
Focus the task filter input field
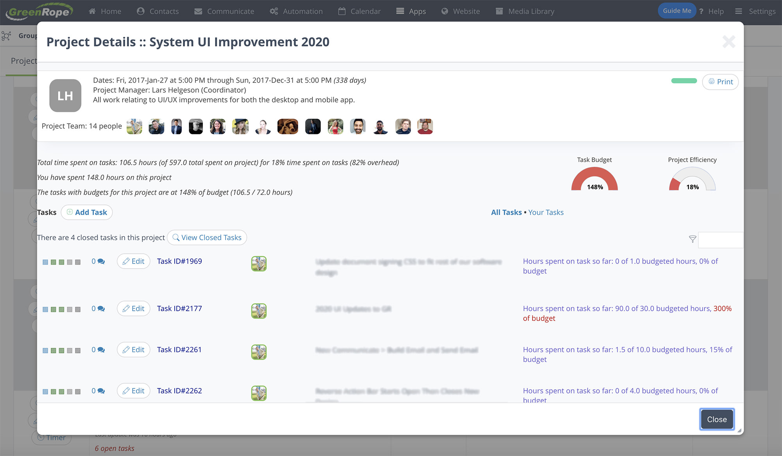pyautogui.click(x=721, y=240)
